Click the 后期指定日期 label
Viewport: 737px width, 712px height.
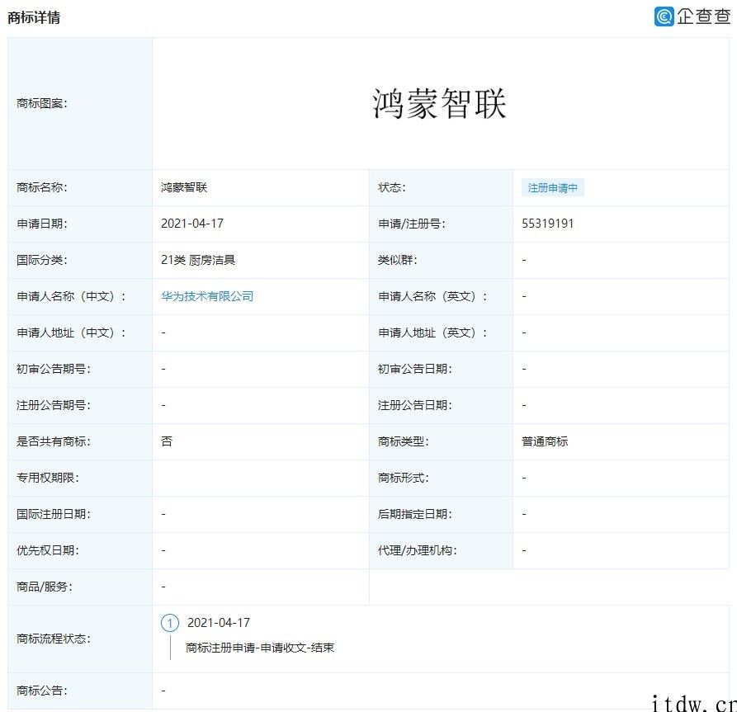point(415,514)
